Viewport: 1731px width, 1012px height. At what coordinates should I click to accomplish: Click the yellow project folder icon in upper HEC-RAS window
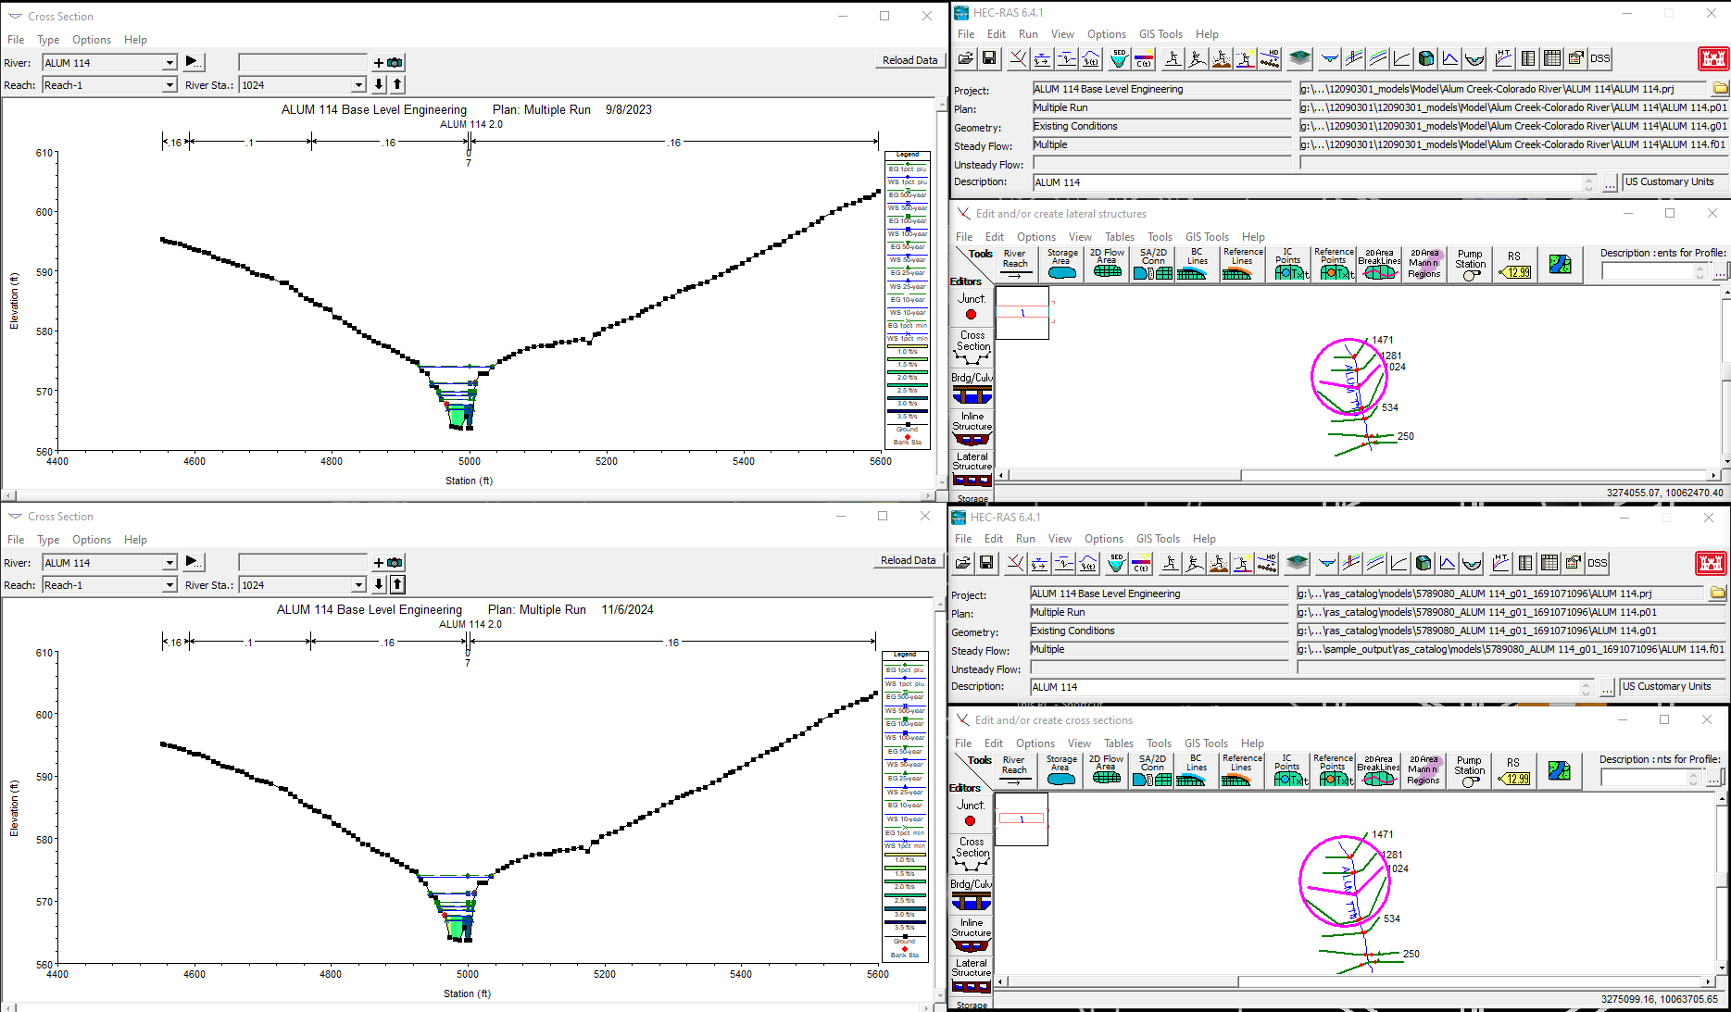point(1720,89)
